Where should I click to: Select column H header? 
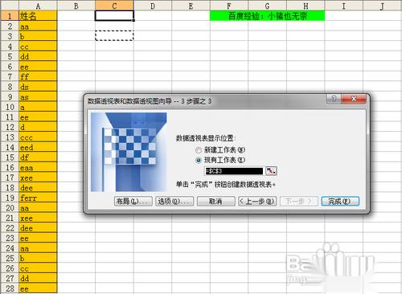306,6
